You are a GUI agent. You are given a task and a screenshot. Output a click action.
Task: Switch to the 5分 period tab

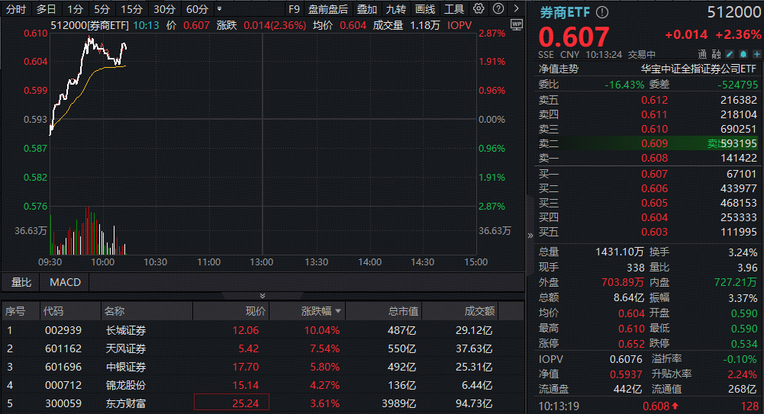point(102,9)
